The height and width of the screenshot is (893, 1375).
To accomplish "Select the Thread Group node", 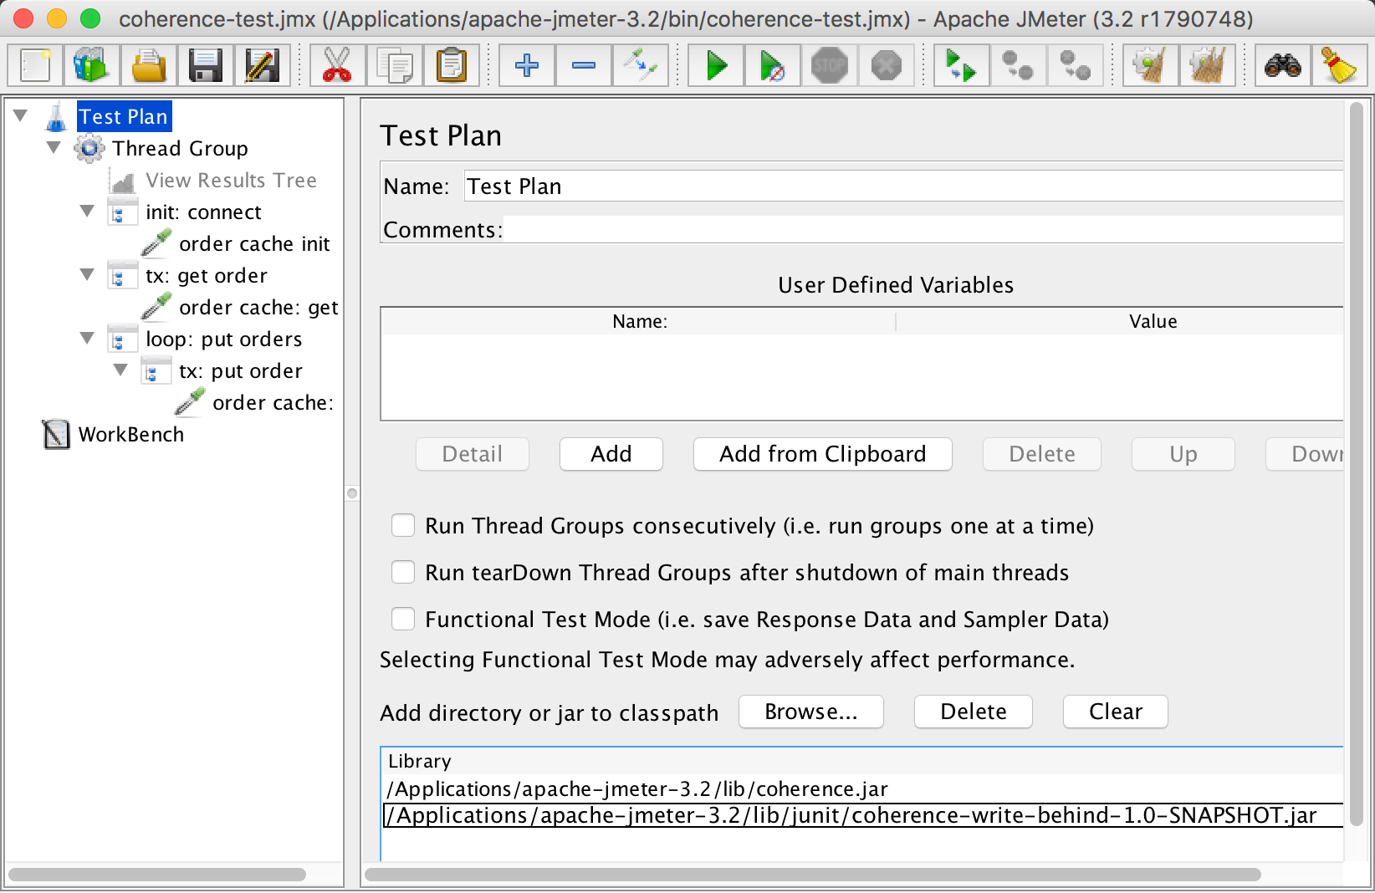I will [x=180, y=149].
